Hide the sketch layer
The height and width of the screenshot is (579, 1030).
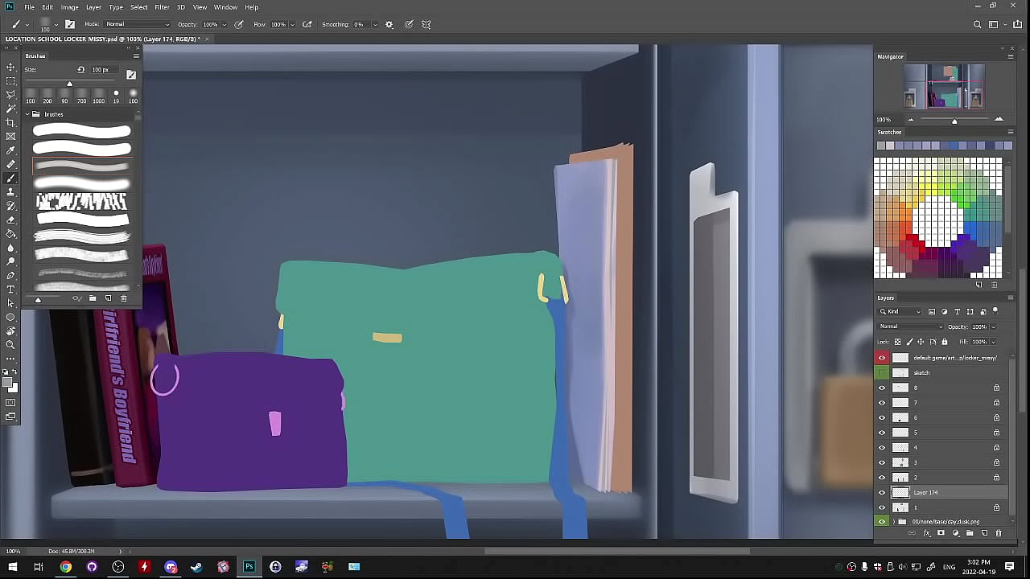(x=882, y=373)
